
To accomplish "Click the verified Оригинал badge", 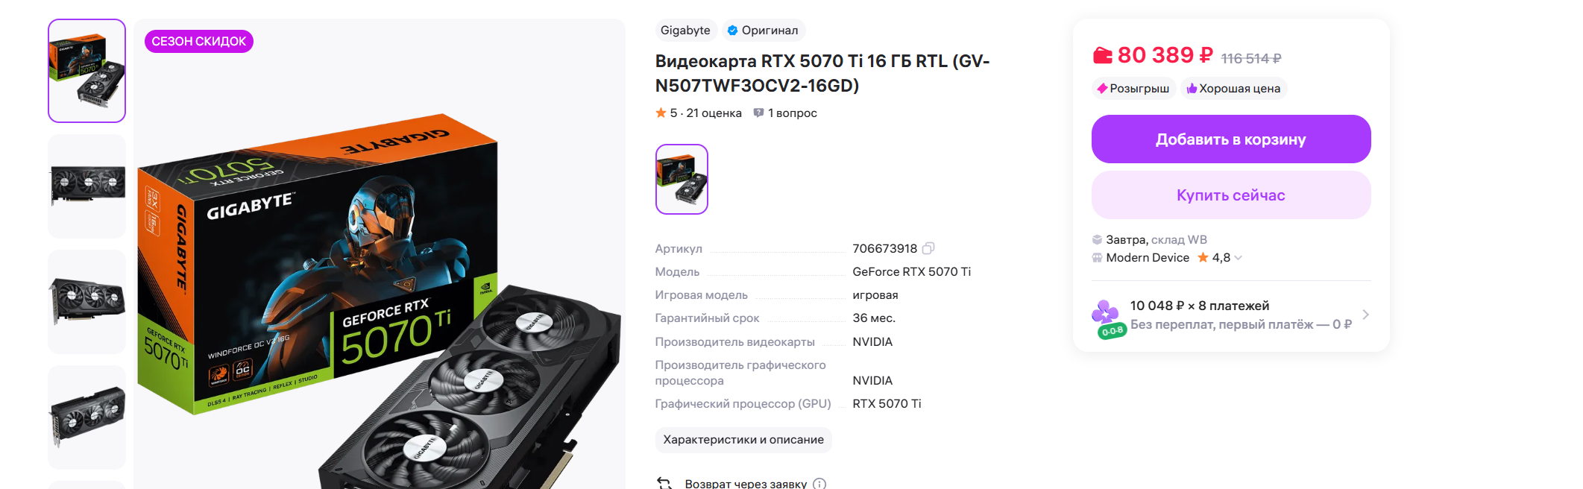I will 763,31.
